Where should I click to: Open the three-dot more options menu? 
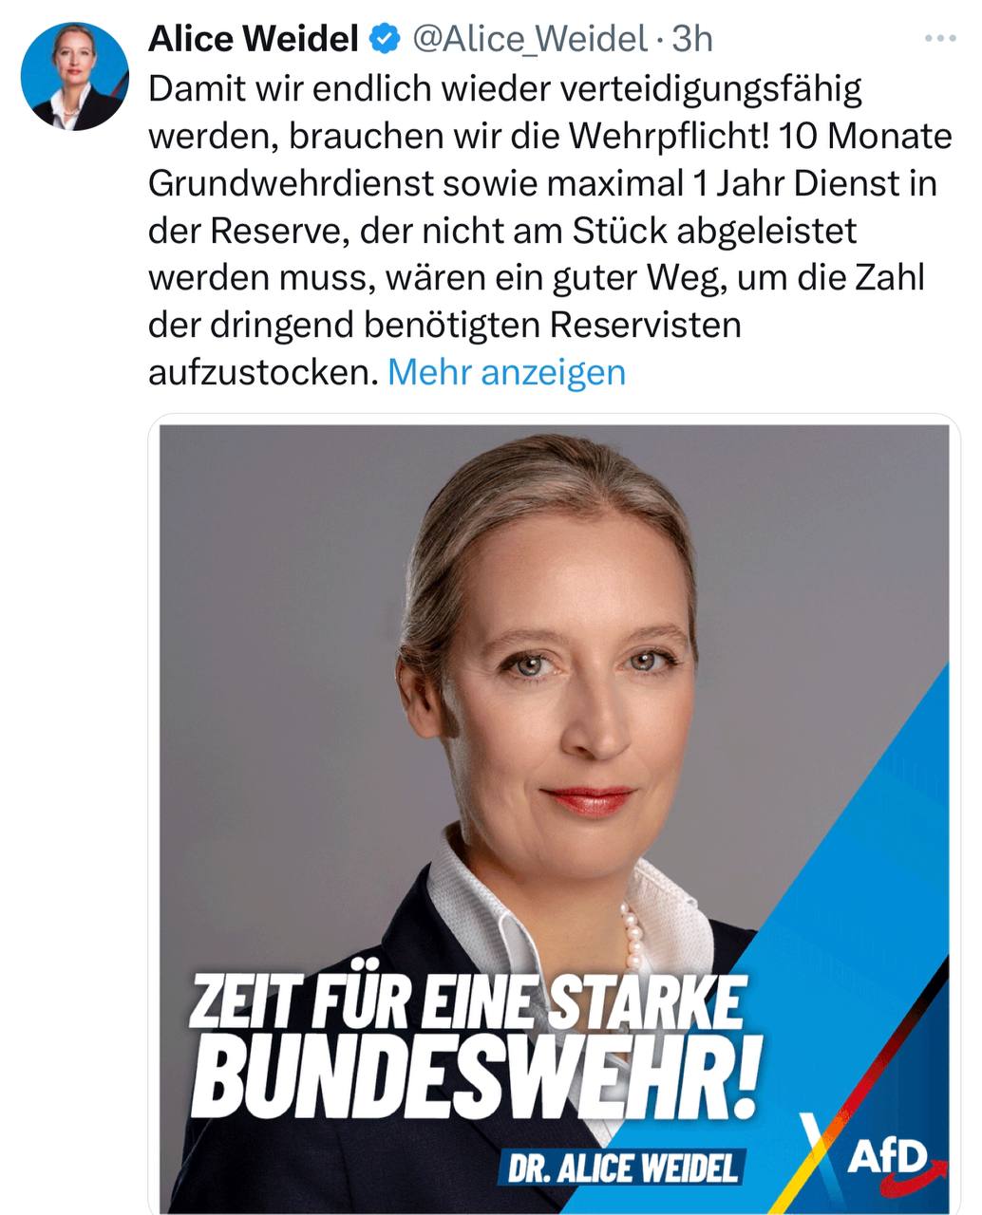pyautogui.click(x=940, y=38)
